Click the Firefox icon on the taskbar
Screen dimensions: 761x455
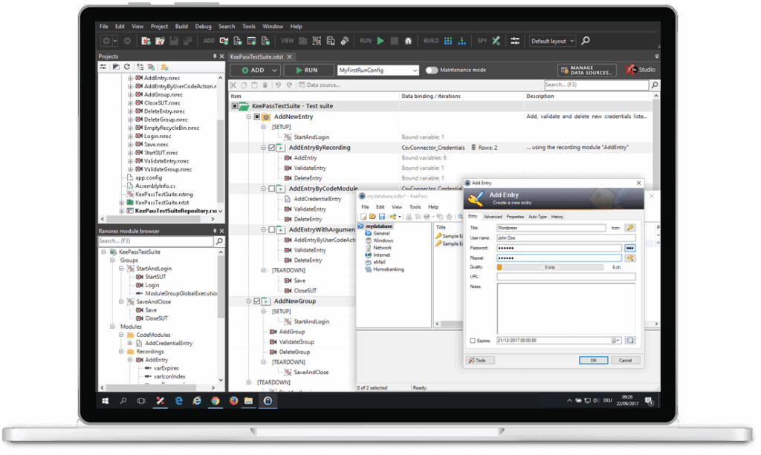point(233,402)
